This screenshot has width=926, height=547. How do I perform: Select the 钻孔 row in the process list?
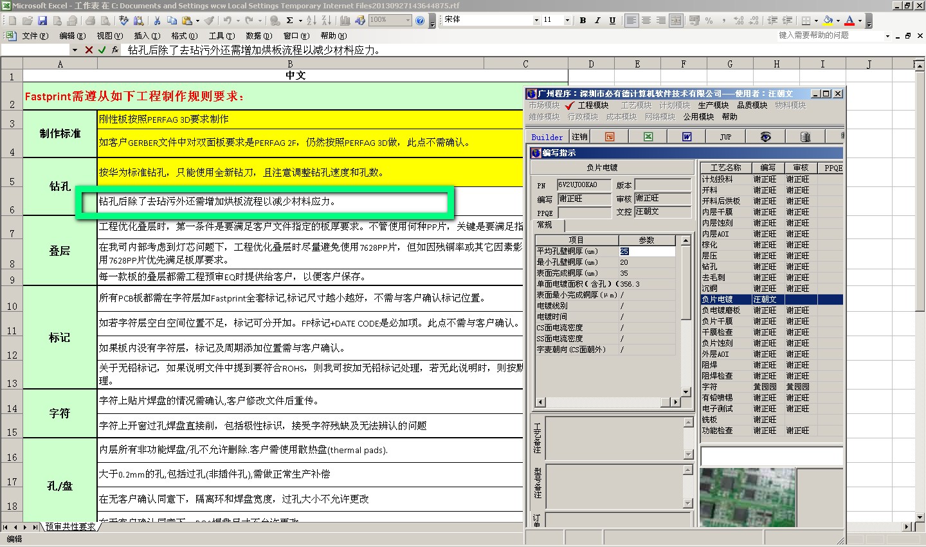[x=772, y=267]
